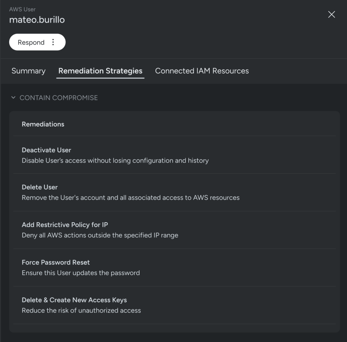Image resolution: width=347 pixels, height=342 pixels.
Task: Click the close X icon
Action: 331,15
